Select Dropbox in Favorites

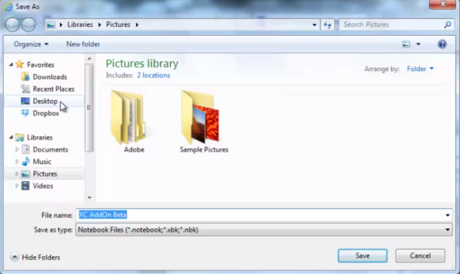click(45, 113)
